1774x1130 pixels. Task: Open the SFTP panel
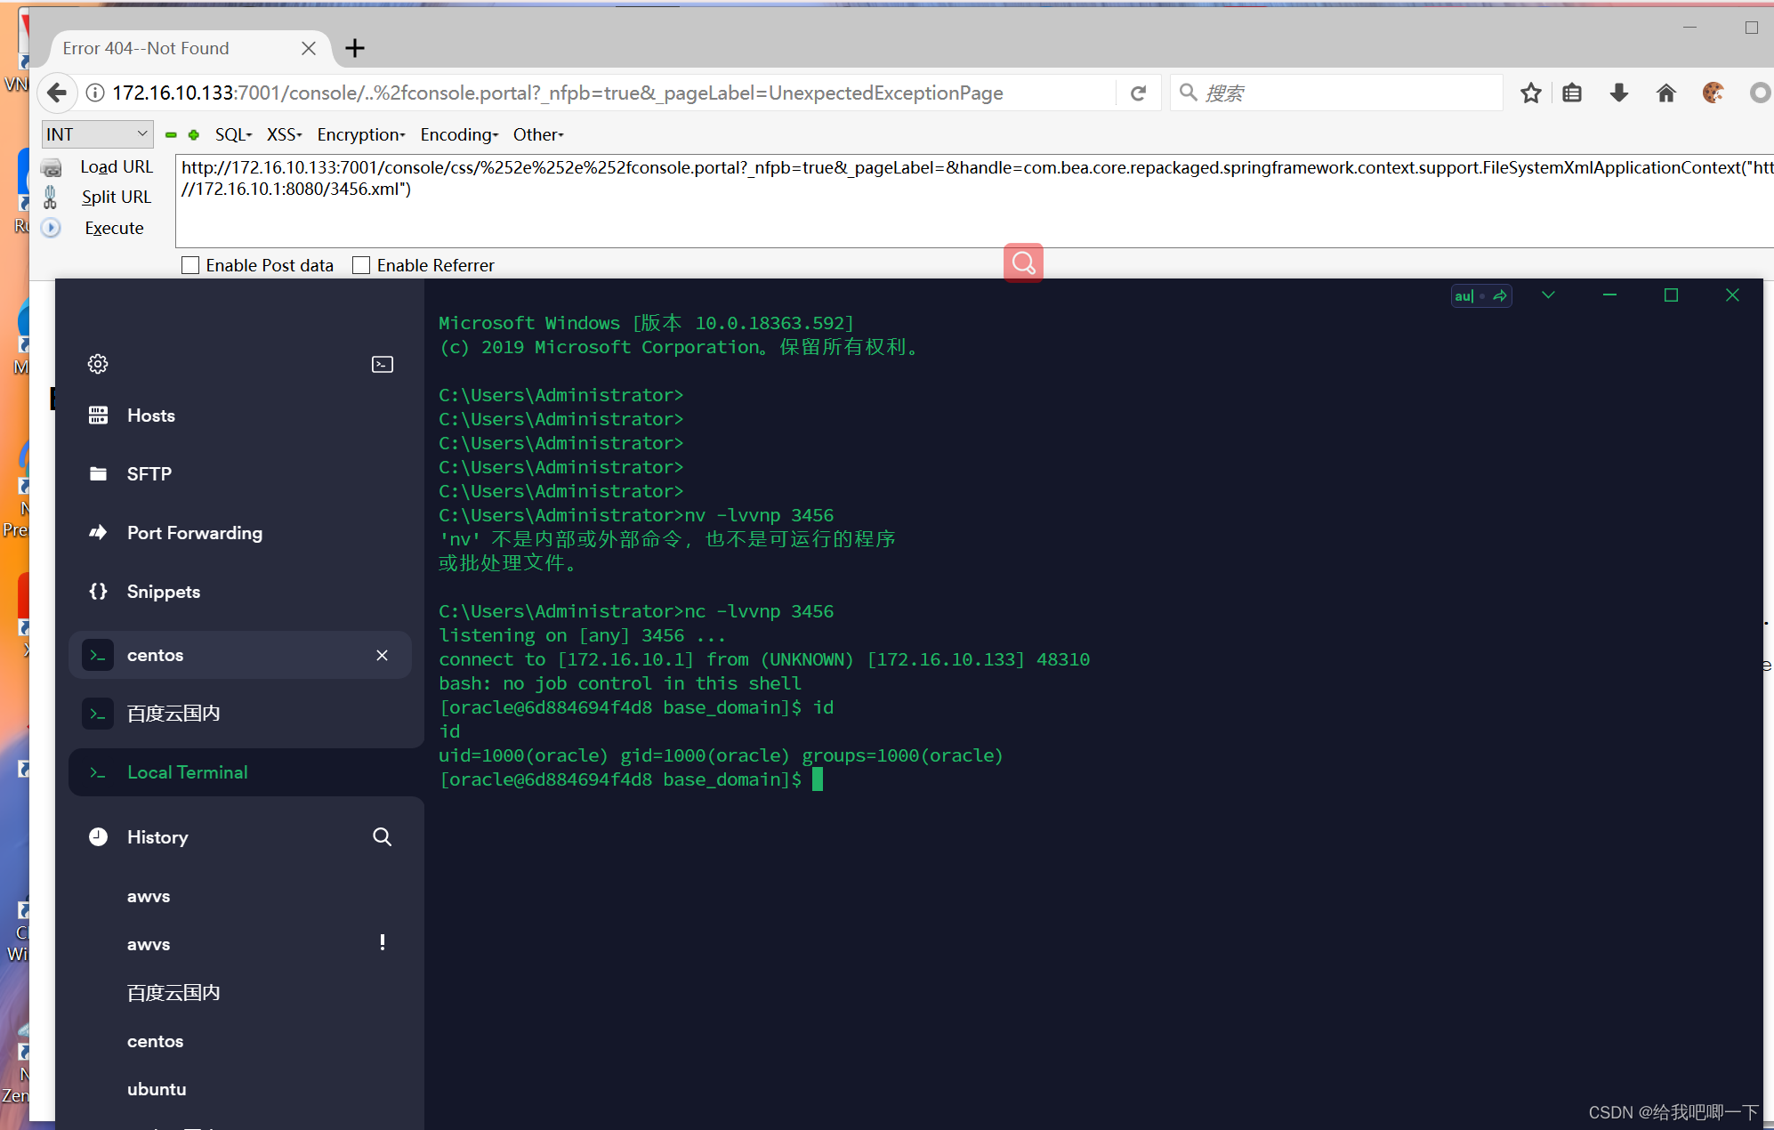149,473
